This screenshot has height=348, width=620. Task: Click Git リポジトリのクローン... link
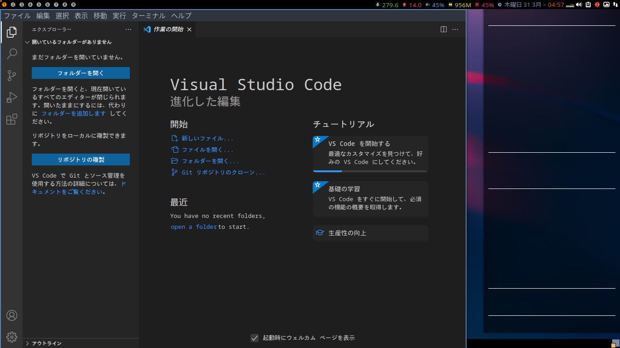click(223, 172)
